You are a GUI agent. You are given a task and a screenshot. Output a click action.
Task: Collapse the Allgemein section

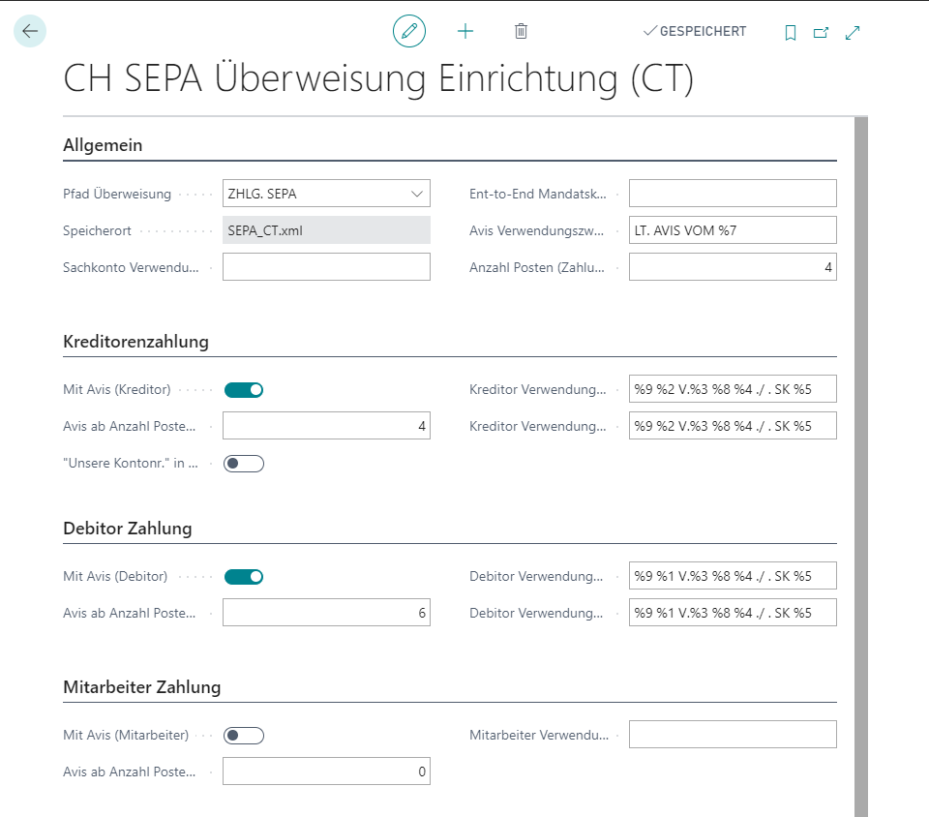(x=103, y=144)
